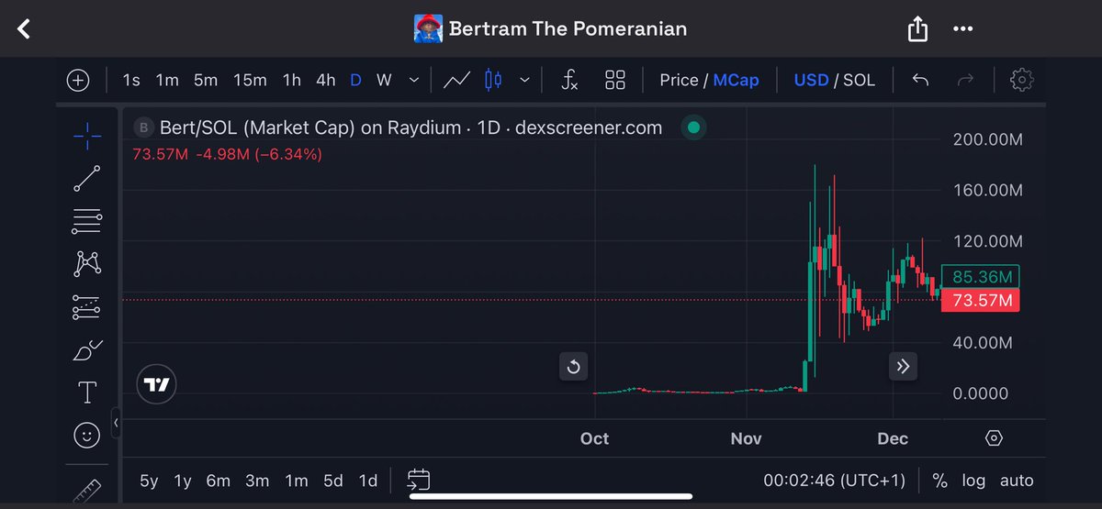Set currency to USD
Screen dimensions: 1102x509
tap(811, 80)
